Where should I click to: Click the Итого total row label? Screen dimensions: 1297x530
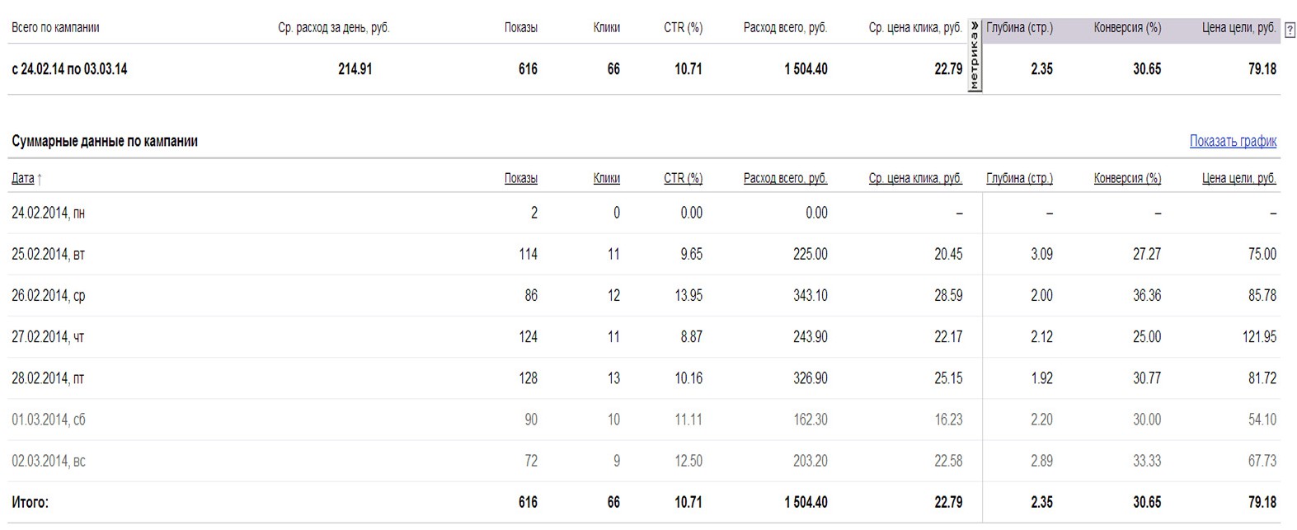coord(30,502)
